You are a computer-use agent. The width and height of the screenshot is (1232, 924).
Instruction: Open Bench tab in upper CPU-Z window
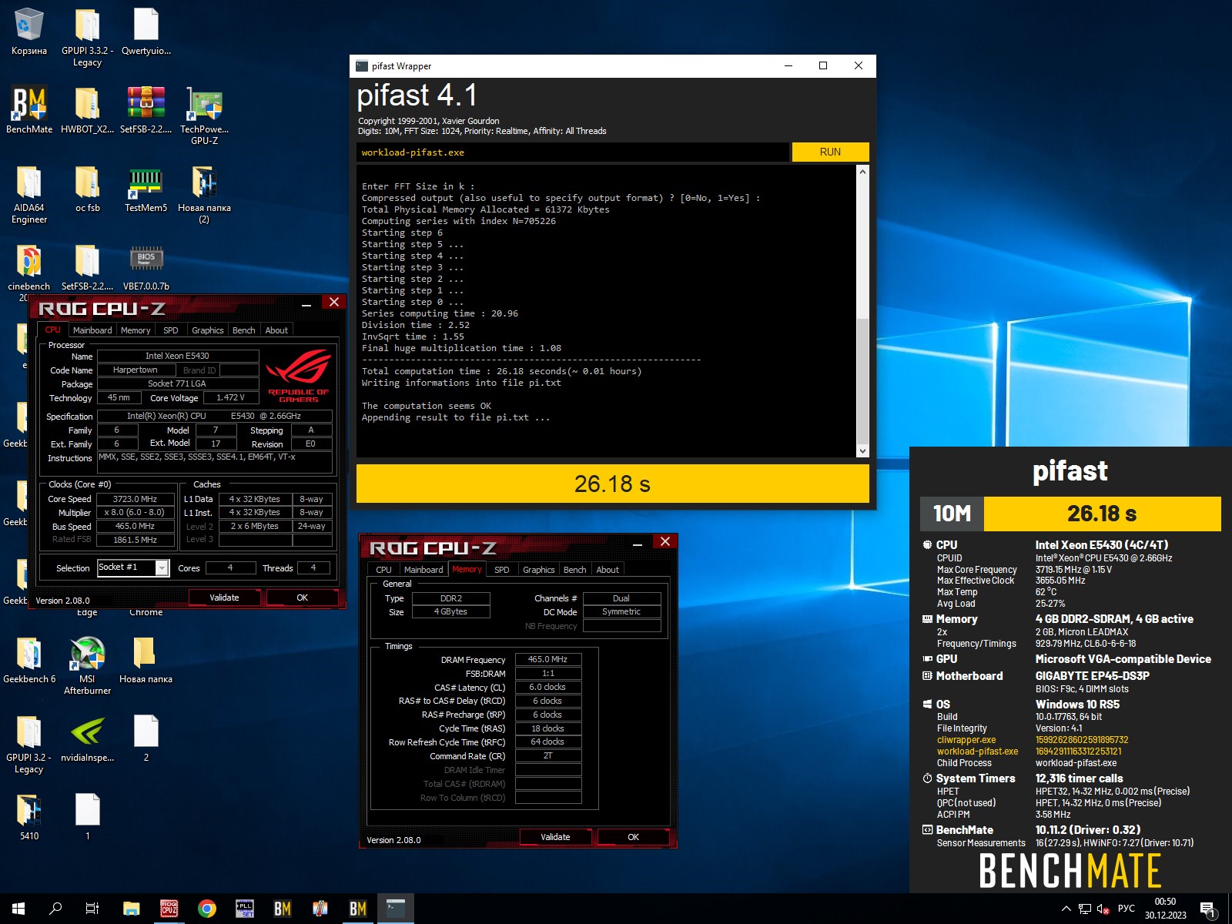pyautogui.click(x=244, y=330)
